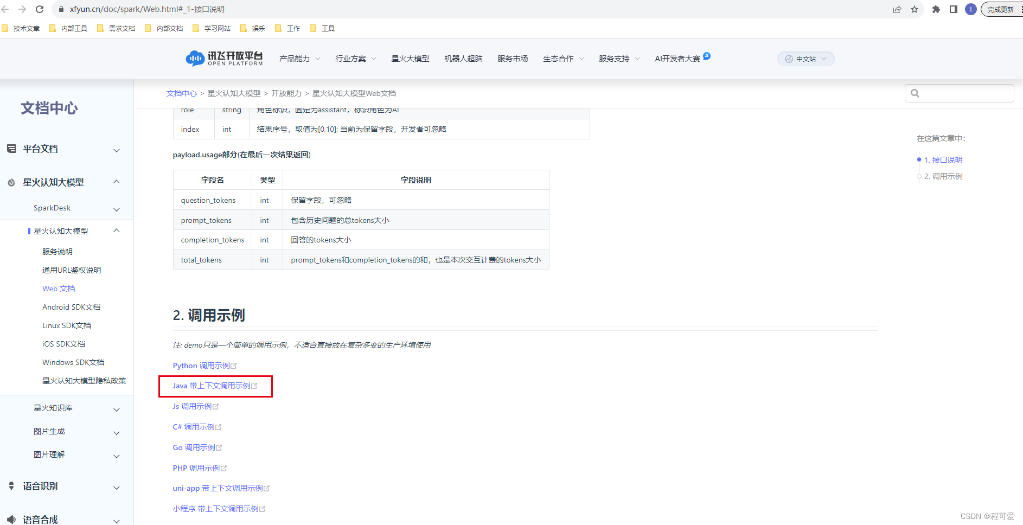This screenshot has height=525, width=1023.
Task: Click the browser back arrow
Action: point(5,9)
